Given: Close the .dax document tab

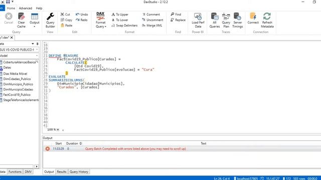Looking at the screenshot, I should point(12,37).
